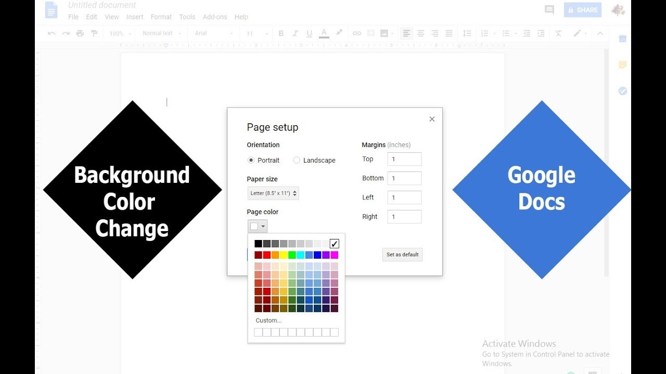The width and height of the screenshot is (666, 374).
Task: Select the Portrait orientation radio button
Action: [x=250, y=160]
